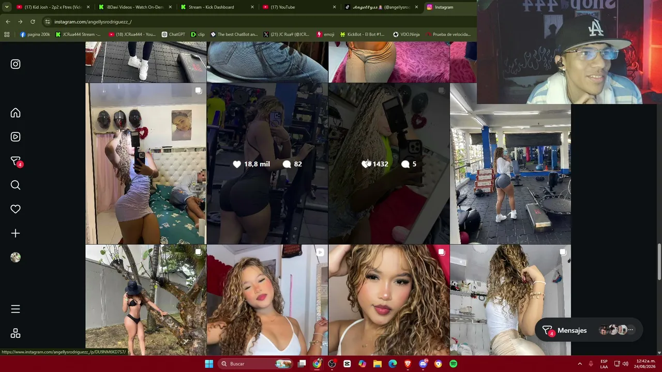The height and width of the screenshot is (372, 662).
Task: View site information icon in address bar
Action: (x=47, y=22)
